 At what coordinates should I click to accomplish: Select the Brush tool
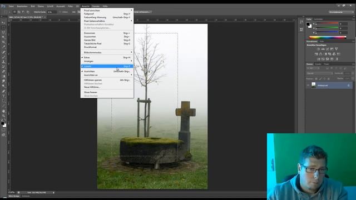3,57
